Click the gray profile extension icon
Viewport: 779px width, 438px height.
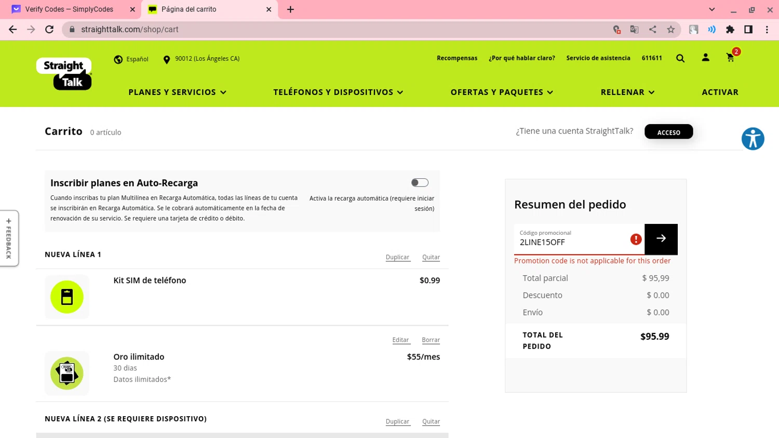pos(693,30)
